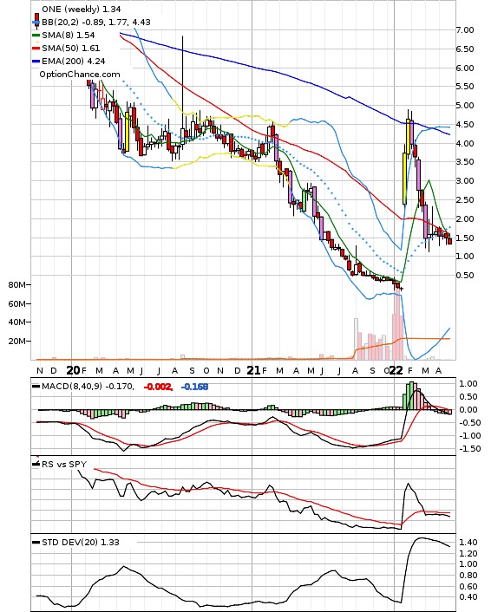This screenshot has height=612, width=491.
Task: Click the RS vs SPY label
Action: pos(64,464)
